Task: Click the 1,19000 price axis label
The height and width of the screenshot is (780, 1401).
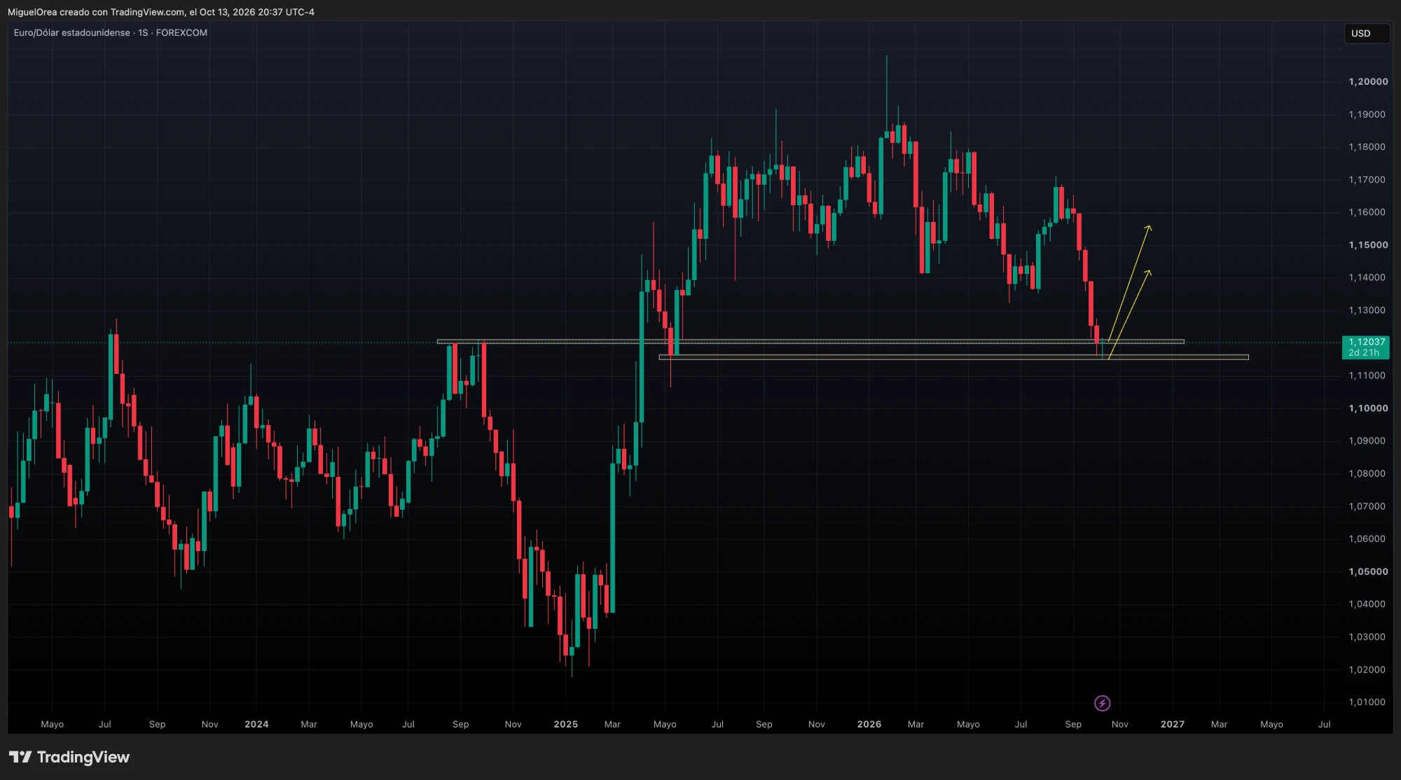Action: point(1367,115)
